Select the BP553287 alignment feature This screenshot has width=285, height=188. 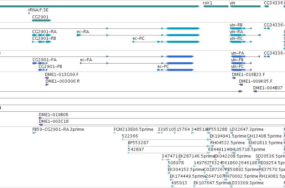point(169,146)
